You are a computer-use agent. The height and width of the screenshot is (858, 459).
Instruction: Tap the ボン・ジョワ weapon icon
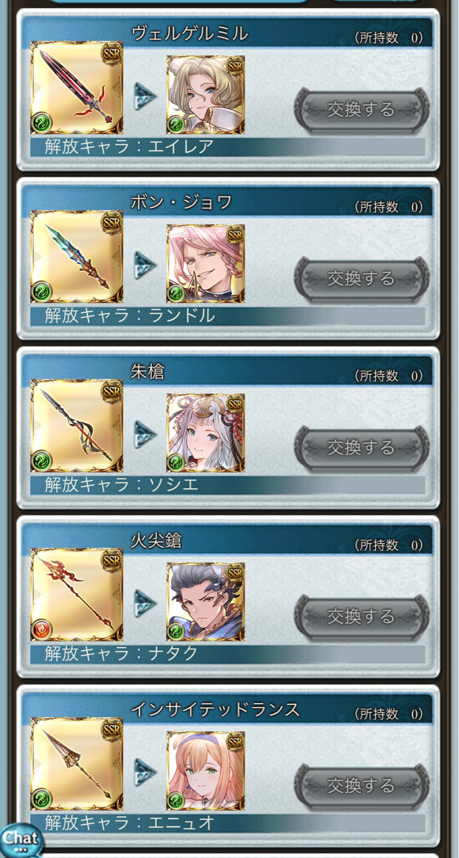click(76, 257)
